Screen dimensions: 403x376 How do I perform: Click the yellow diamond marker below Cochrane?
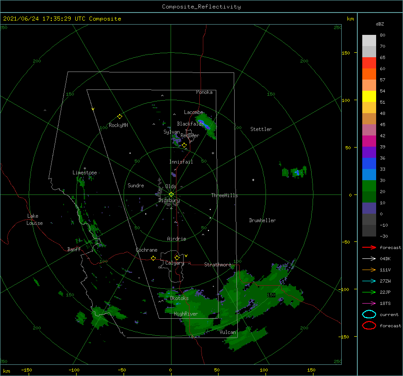(x=154, y=258)
